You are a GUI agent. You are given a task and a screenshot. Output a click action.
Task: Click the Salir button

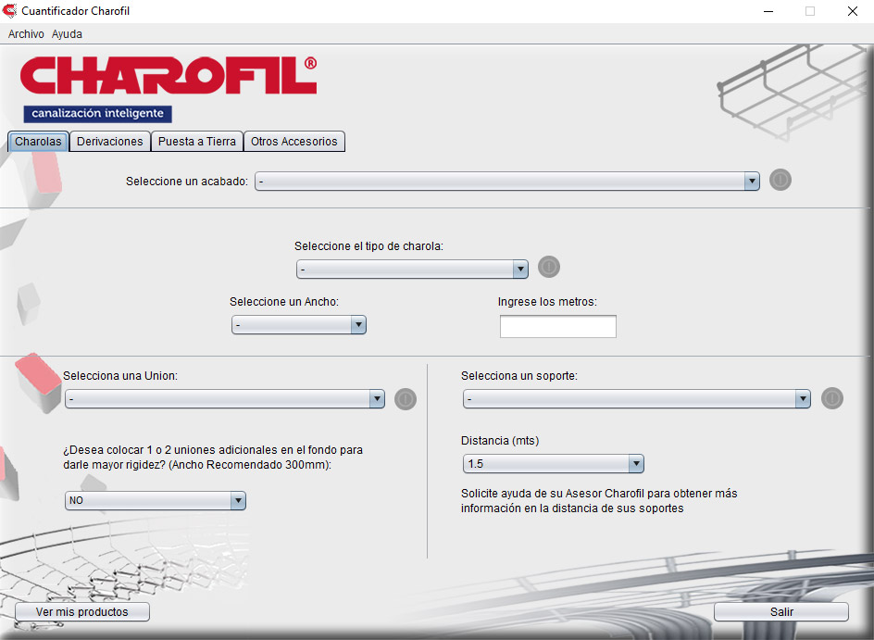pos(781,612)
